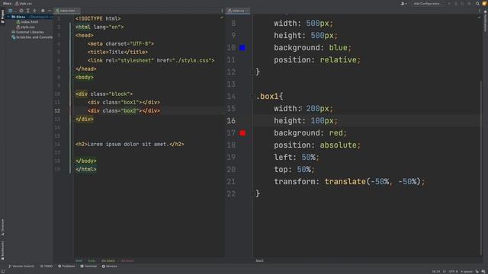Select index.html in project tree
Image resolution: width=488 pixels, height=274 pixels.
[x=27, y=22]
